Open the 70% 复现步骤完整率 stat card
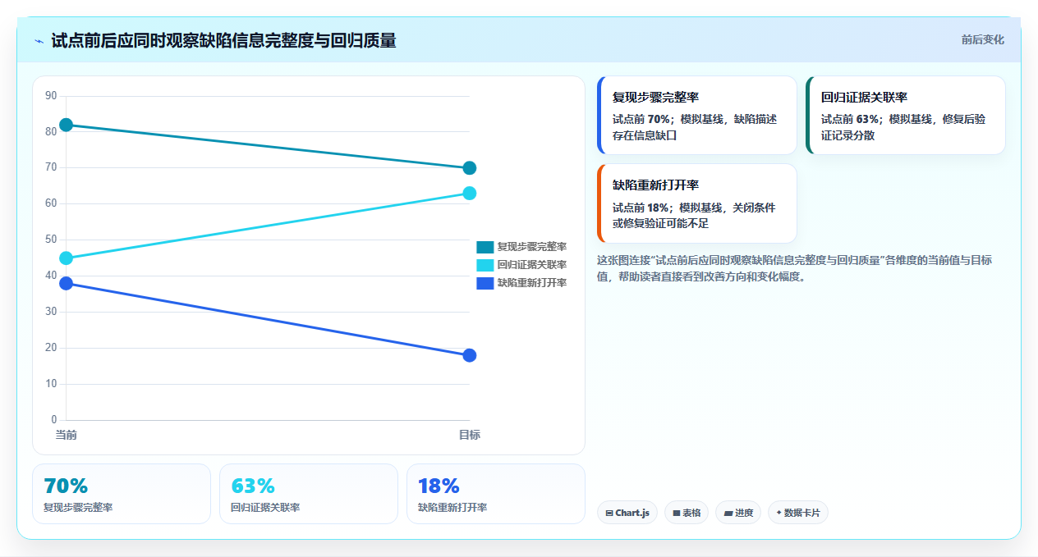This screenshot has height=557, width=1038. tap(122, 494)
